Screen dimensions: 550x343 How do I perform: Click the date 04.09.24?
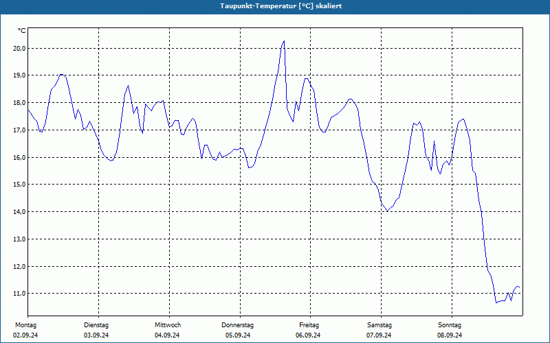167,335
